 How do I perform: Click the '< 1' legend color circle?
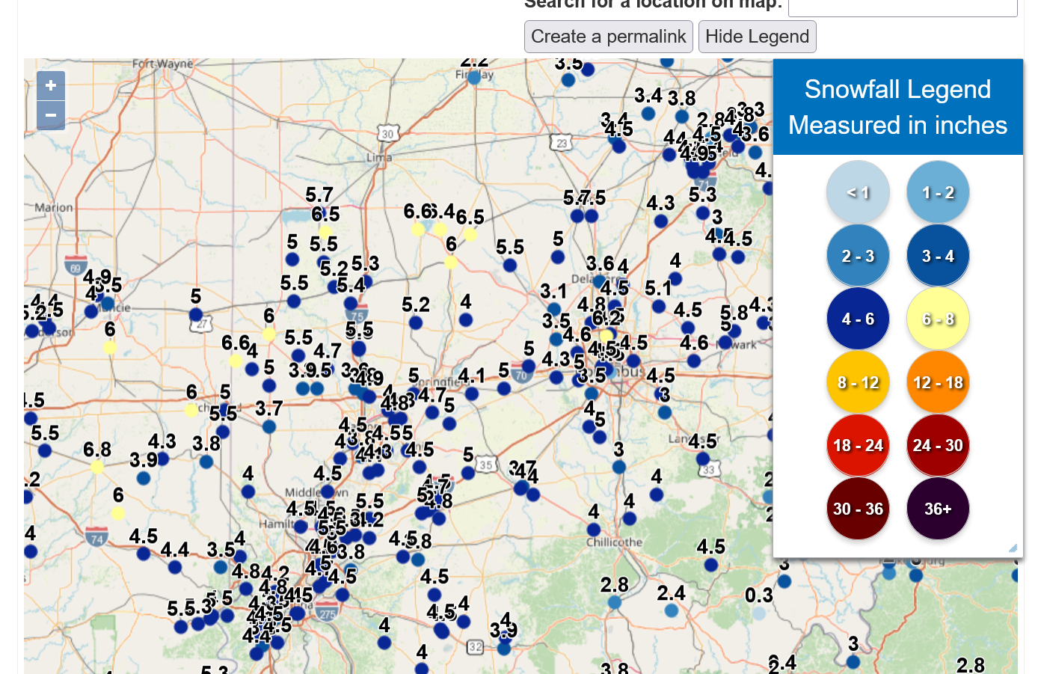(858, 192)
